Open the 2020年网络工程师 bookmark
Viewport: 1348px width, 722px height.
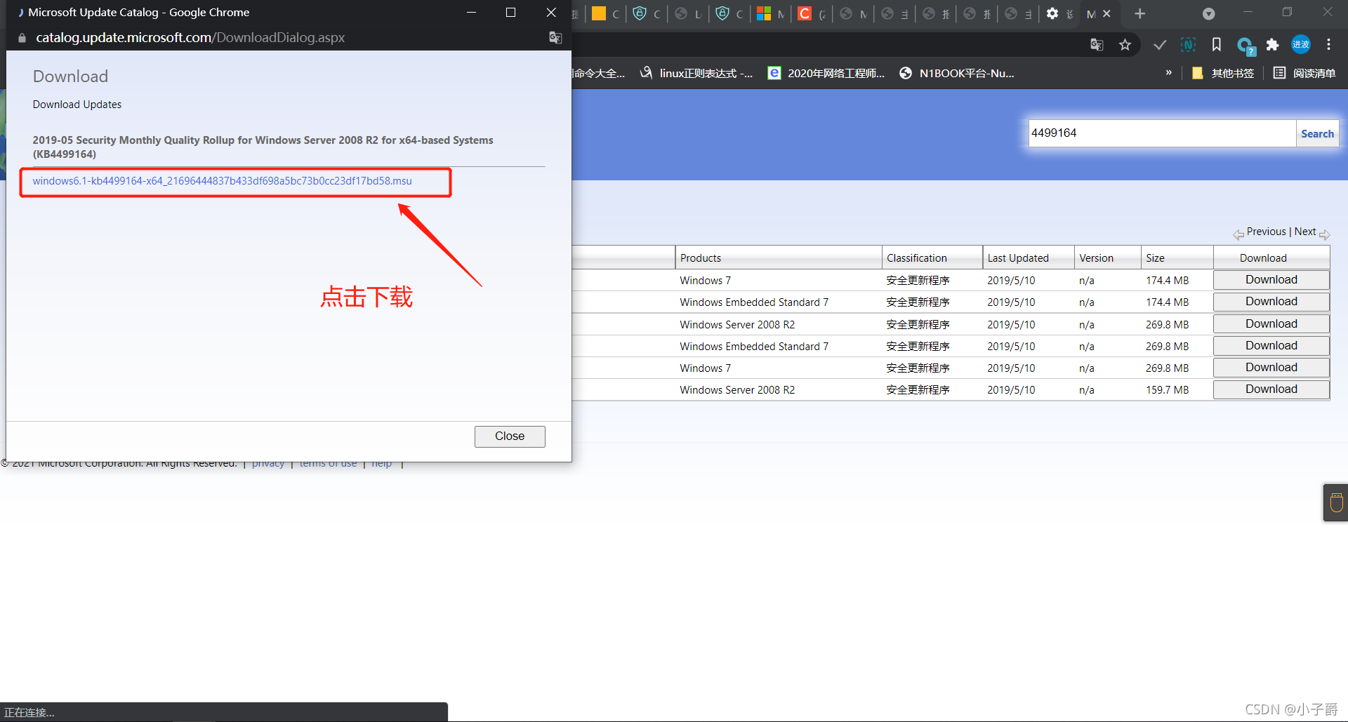click(x=826, y=73)
